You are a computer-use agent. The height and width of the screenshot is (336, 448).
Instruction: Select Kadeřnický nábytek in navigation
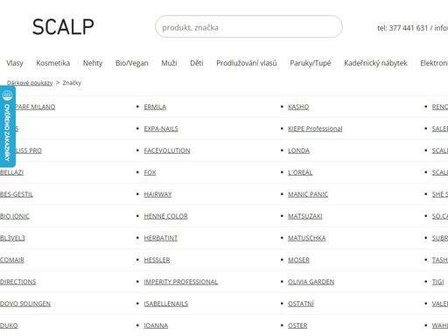pyautogui.click(x=375, y=63)
